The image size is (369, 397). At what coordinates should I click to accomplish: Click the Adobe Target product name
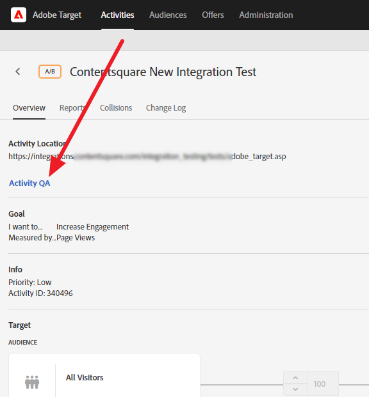(57, 15)
